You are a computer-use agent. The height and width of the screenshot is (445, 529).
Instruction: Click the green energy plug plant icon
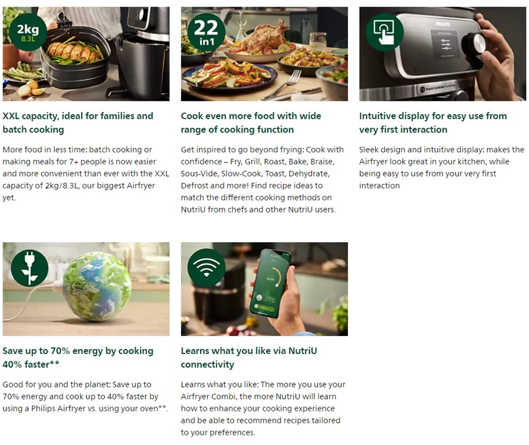click(x=29, y=268)
